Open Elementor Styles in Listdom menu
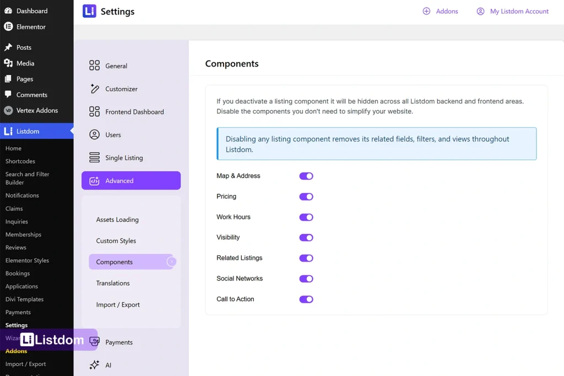564x376 pixels. click(x=27, y=260)
